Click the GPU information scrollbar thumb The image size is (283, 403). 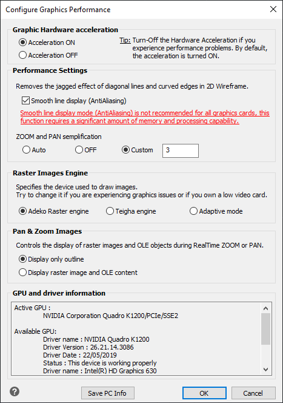click(266, 329)
